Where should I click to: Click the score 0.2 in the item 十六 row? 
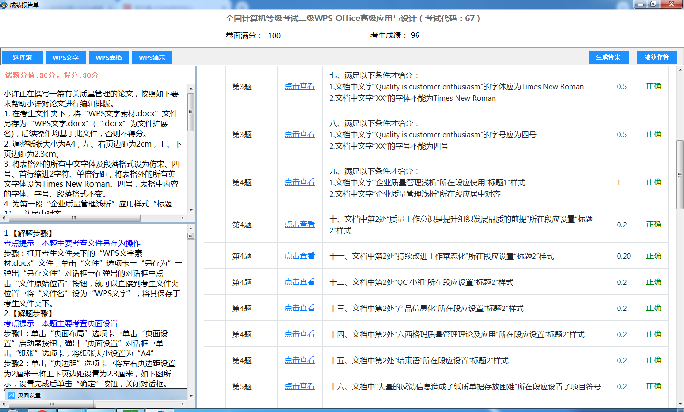[x=622, y=386]
